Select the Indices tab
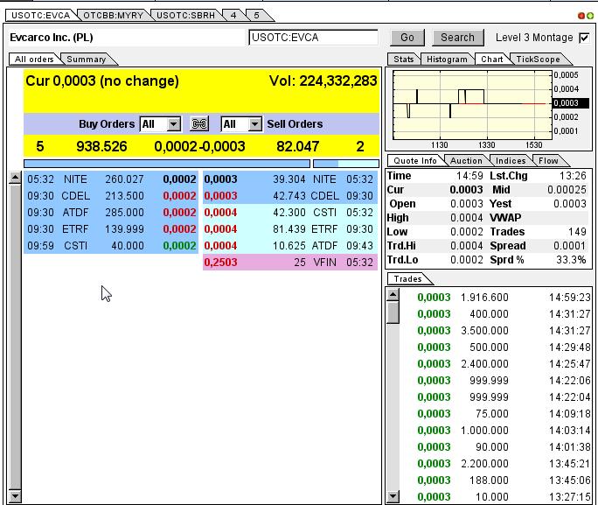This screenshot has width=598, height=505. click(511, 161)
